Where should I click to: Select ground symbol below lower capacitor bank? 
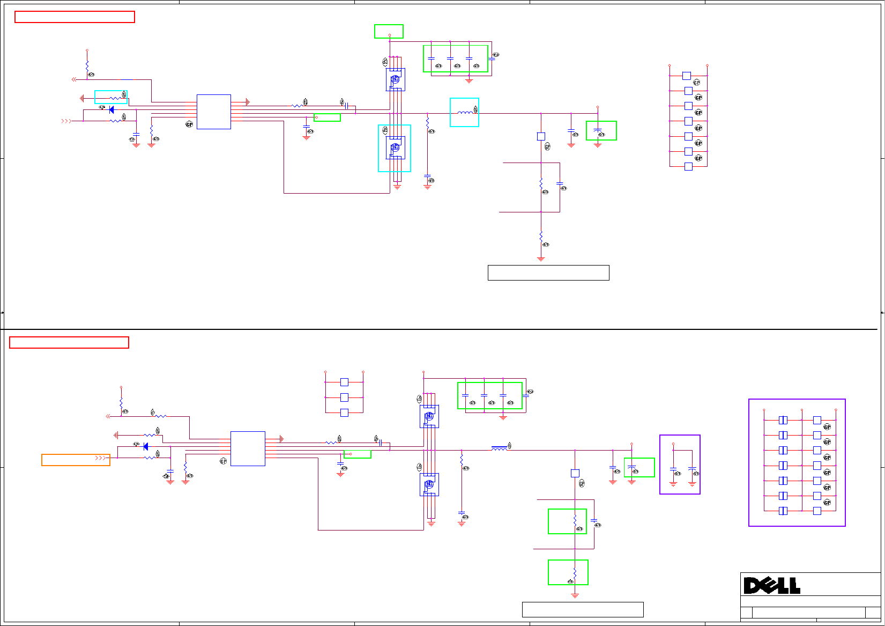coord(503,417)
